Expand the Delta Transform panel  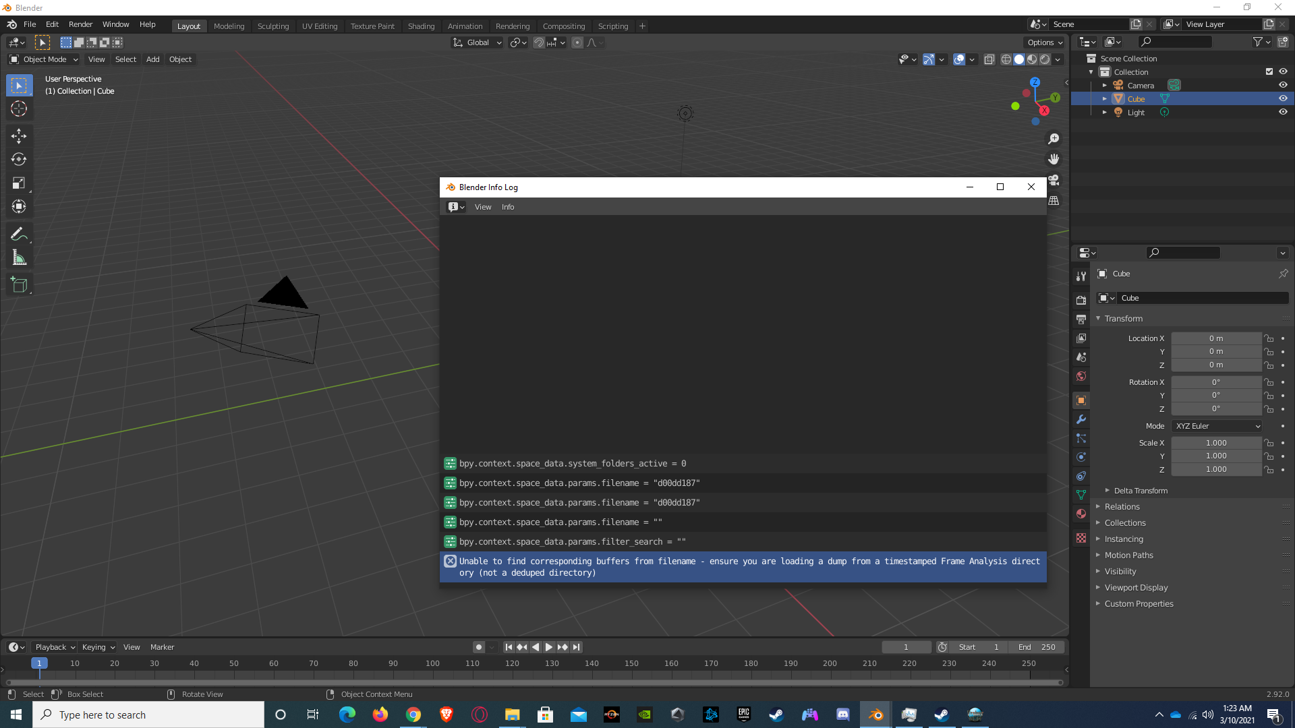pos(1141,491)
